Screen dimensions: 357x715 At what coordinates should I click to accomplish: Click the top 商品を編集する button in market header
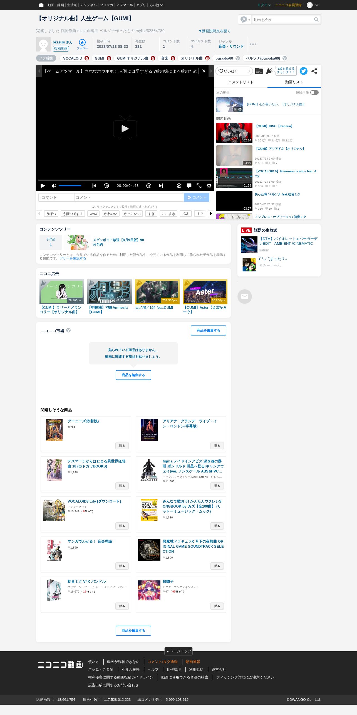(x=209, y=330)
